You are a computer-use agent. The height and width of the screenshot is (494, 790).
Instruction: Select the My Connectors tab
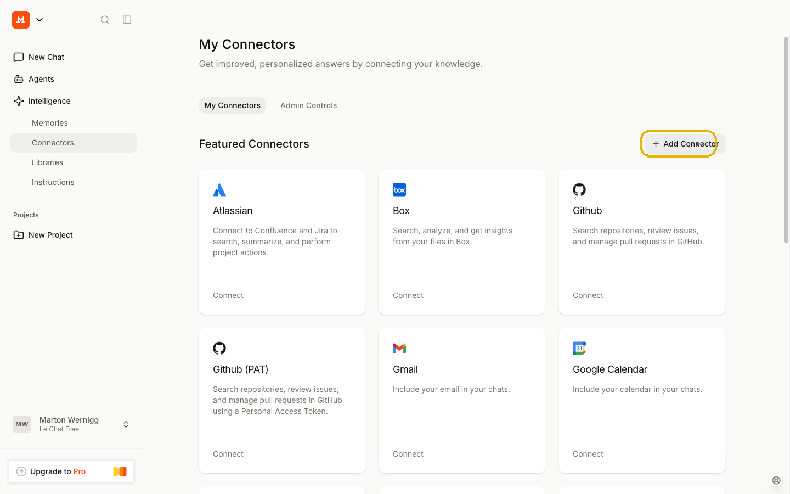[232, 105]
